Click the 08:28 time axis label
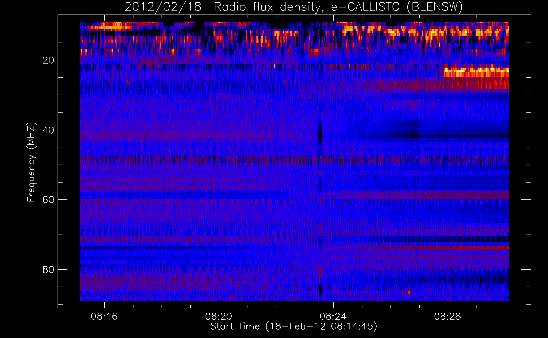 point(448,316)
